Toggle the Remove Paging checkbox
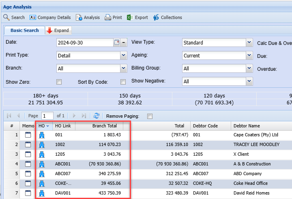The height and width of the screenshot is (199, 292). [x=150, y=116]
